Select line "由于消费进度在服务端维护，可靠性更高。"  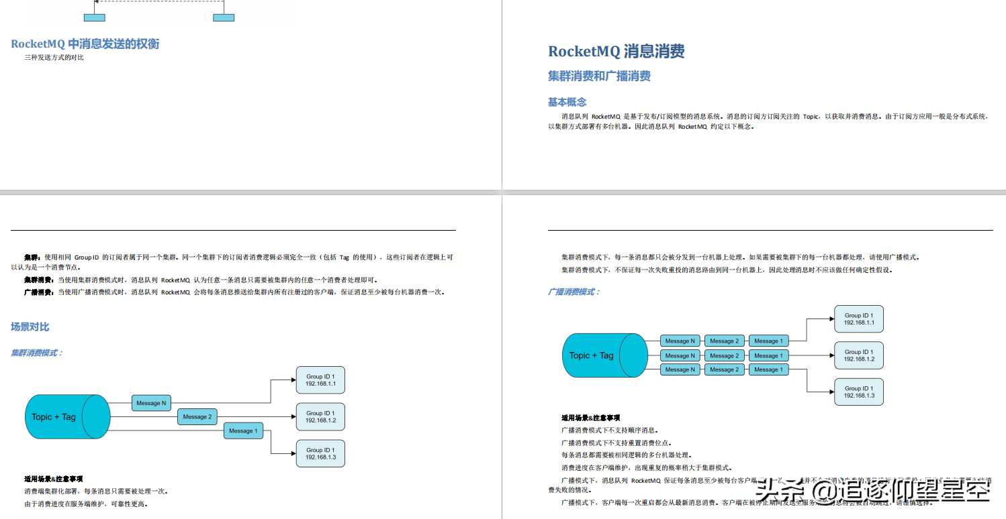click(86, 504)
